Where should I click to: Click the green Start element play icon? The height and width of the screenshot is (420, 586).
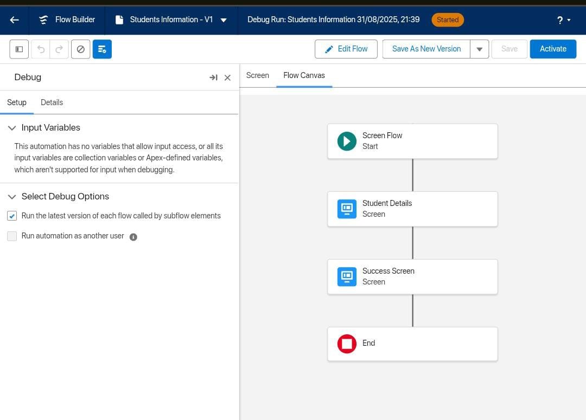347,141
